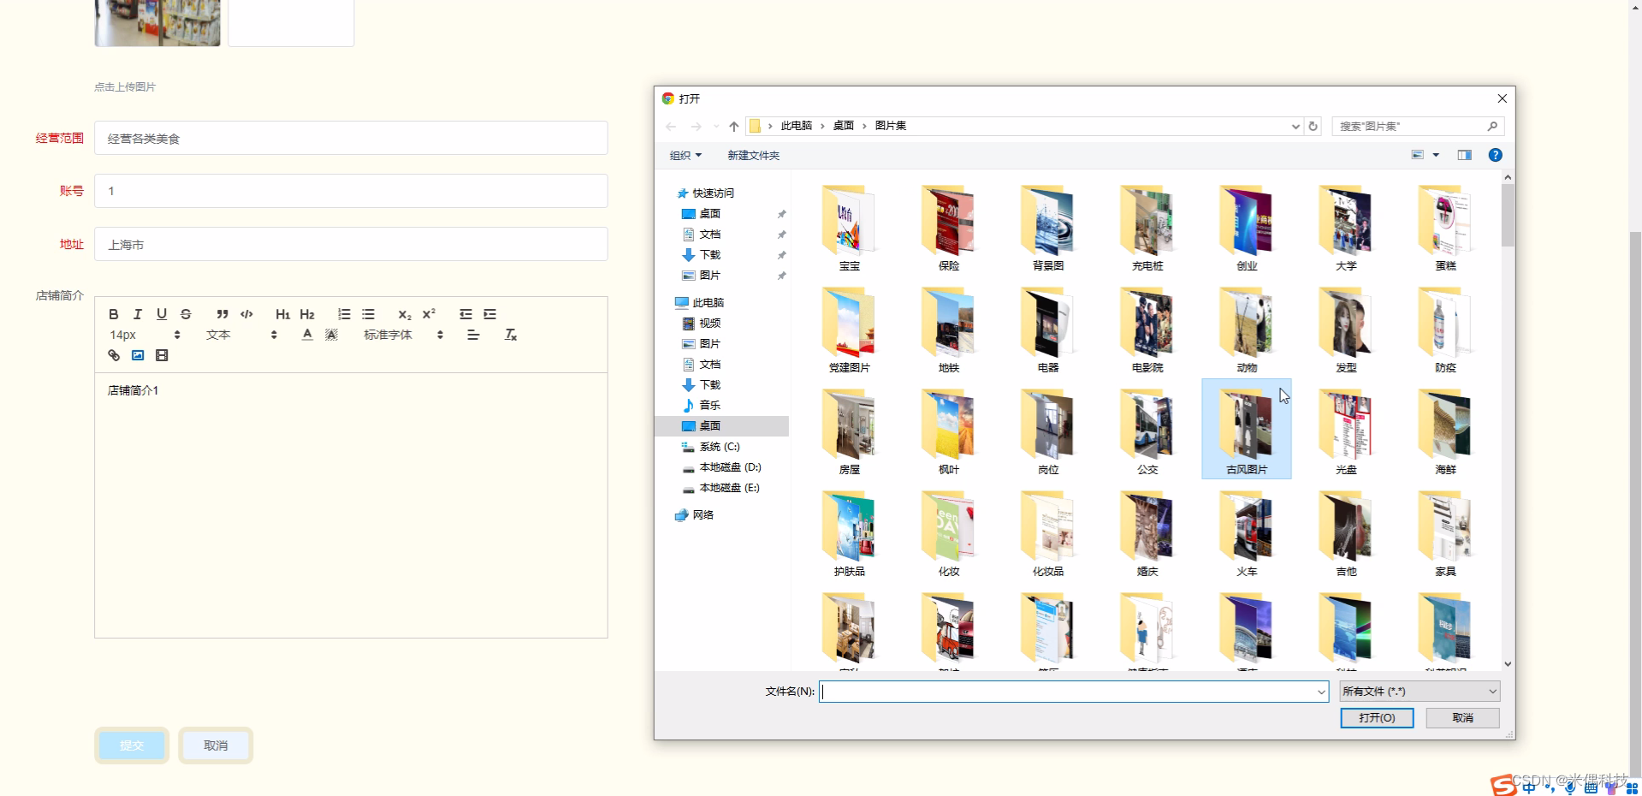The height and width of the screenshot is (796, 1642).
Task: Apply Heading 1 style
Action: pyautogui.click(x=282, y=314)
